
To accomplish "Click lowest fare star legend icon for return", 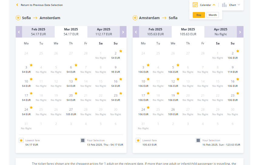I will coord(138,140).
